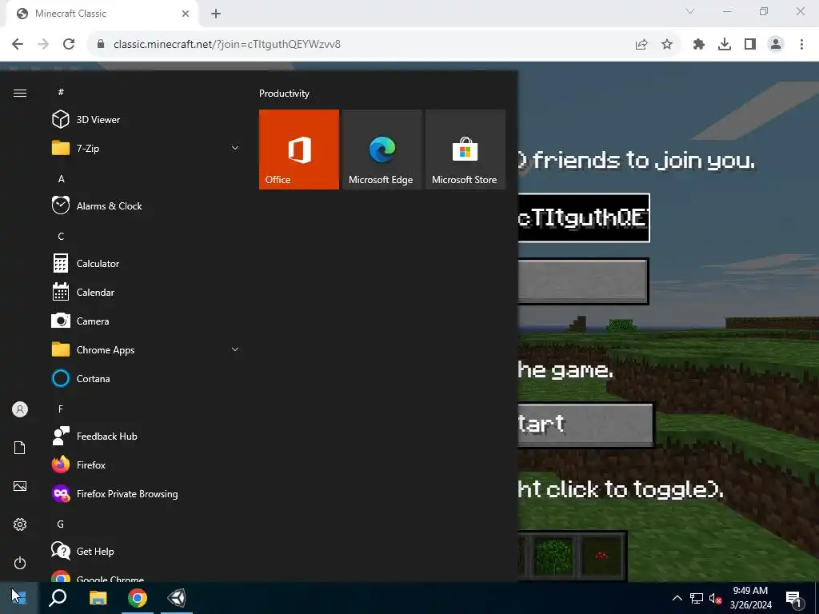Viewport: 819px width, 614px height.
Task: Open Feedback Hub app
Action: pos(146,437)
